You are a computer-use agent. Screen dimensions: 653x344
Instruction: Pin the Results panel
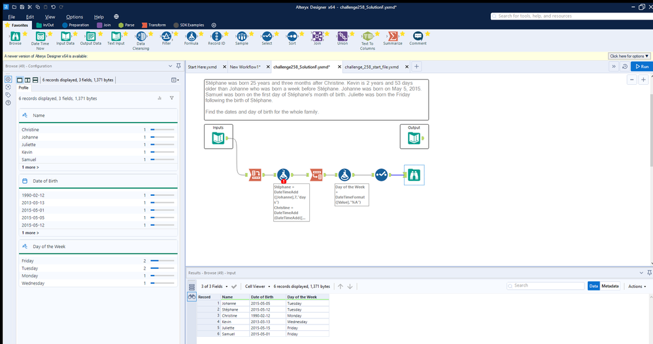point(649,273)
